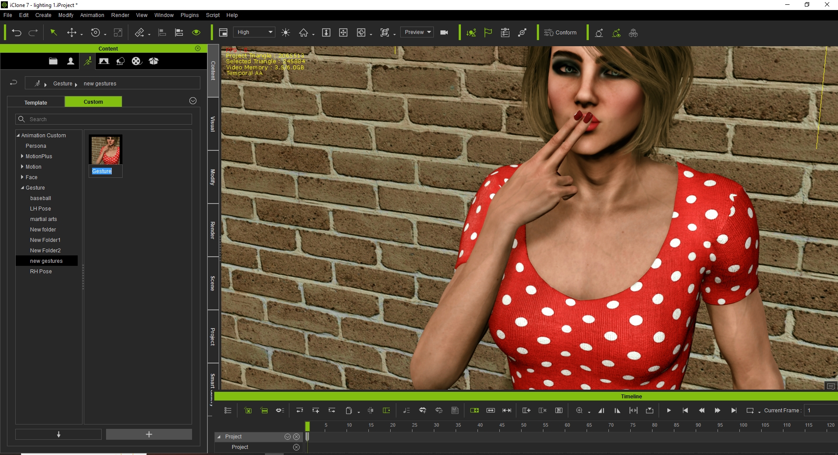The image size is (838, 455).
Task: Select the camera zoom tool
Action: tap(326, 33)
